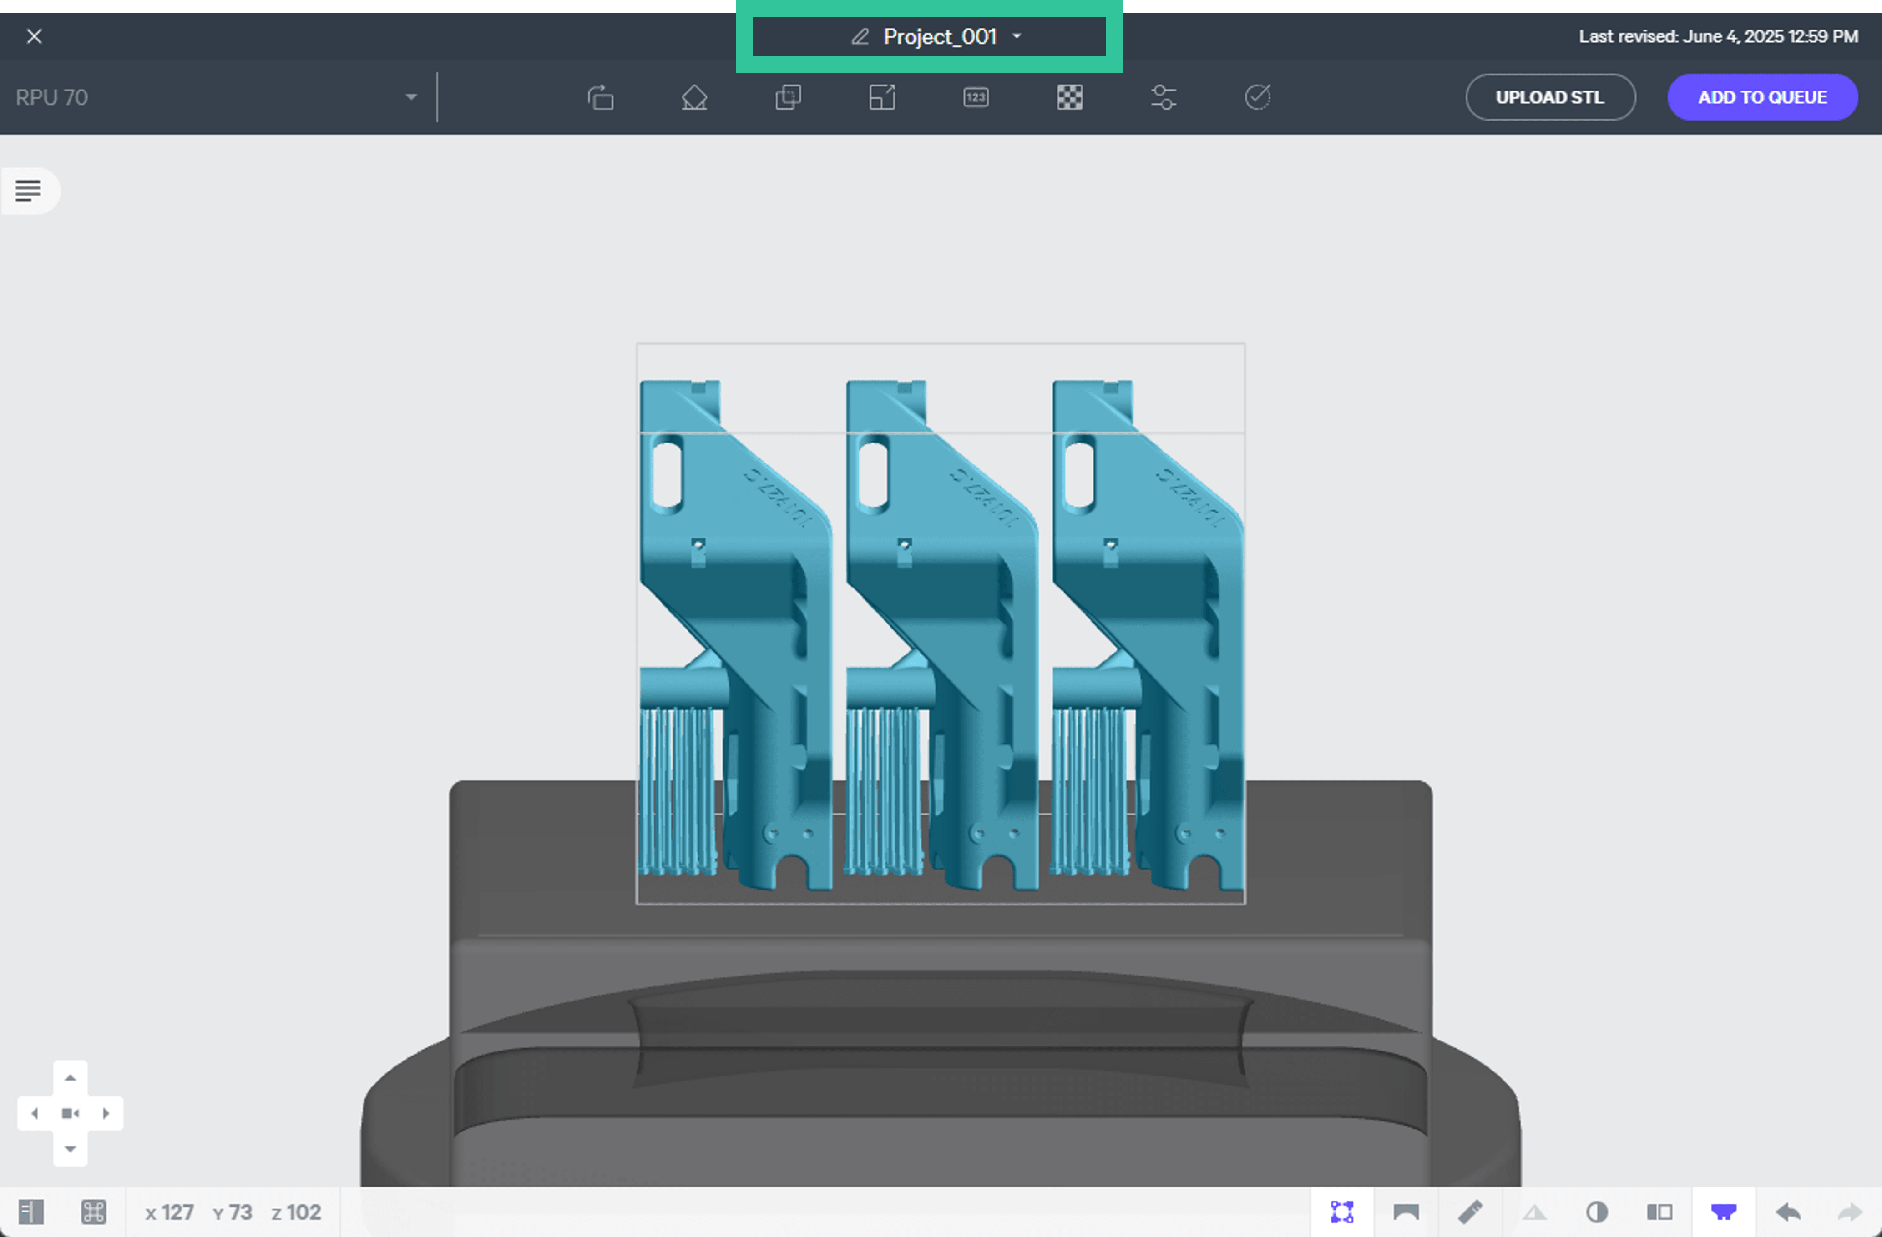
Task: Click the ADD TO QUEUE button
Action: click(1762, 97)
